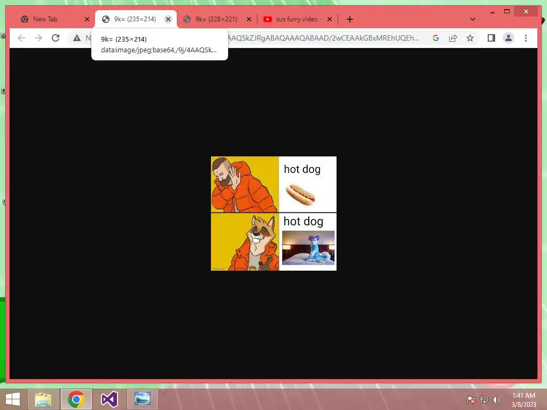
Task: Go forward to next page
Action: tap(38, 38)
